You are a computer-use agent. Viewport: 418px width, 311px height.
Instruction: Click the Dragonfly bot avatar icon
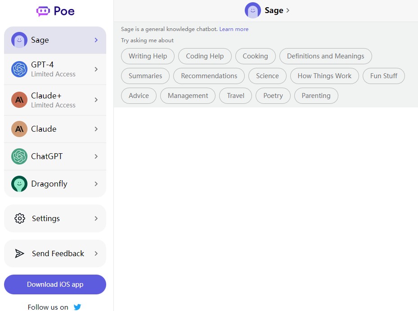(x=19, y=184)
